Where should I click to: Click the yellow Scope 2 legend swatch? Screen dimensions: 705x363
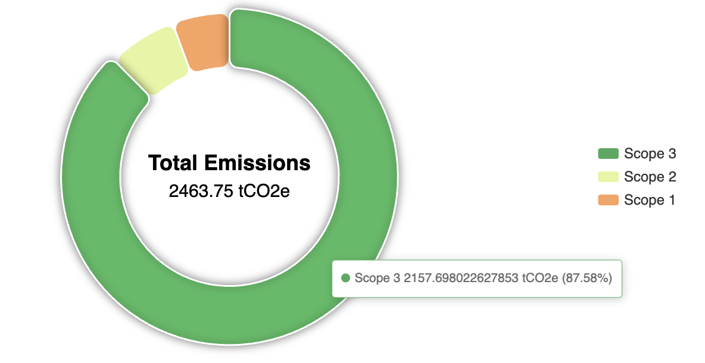click(x=608, y=177)
